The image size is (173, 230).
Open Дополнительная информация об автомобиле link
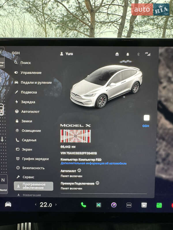click(x=93, y=163)
